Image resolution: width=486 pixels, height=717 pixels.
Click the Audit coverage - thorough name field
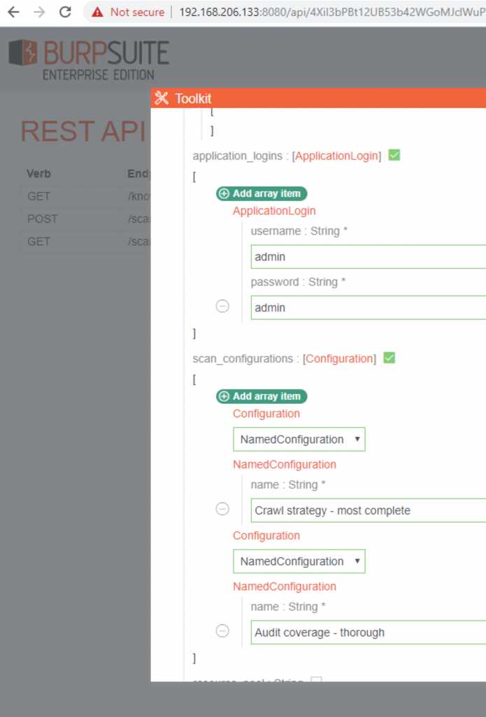(368, 632)
